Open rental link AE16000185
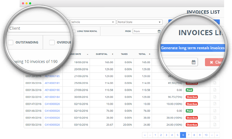This screenshot has height=139, width=232. click(x=52, y=76)
